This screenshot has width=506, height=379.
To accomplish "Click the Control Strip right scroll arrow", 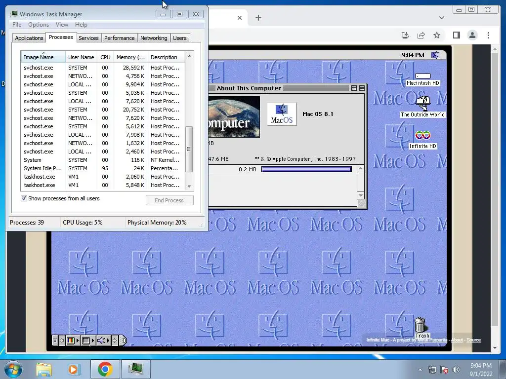I will coord(115,341).
